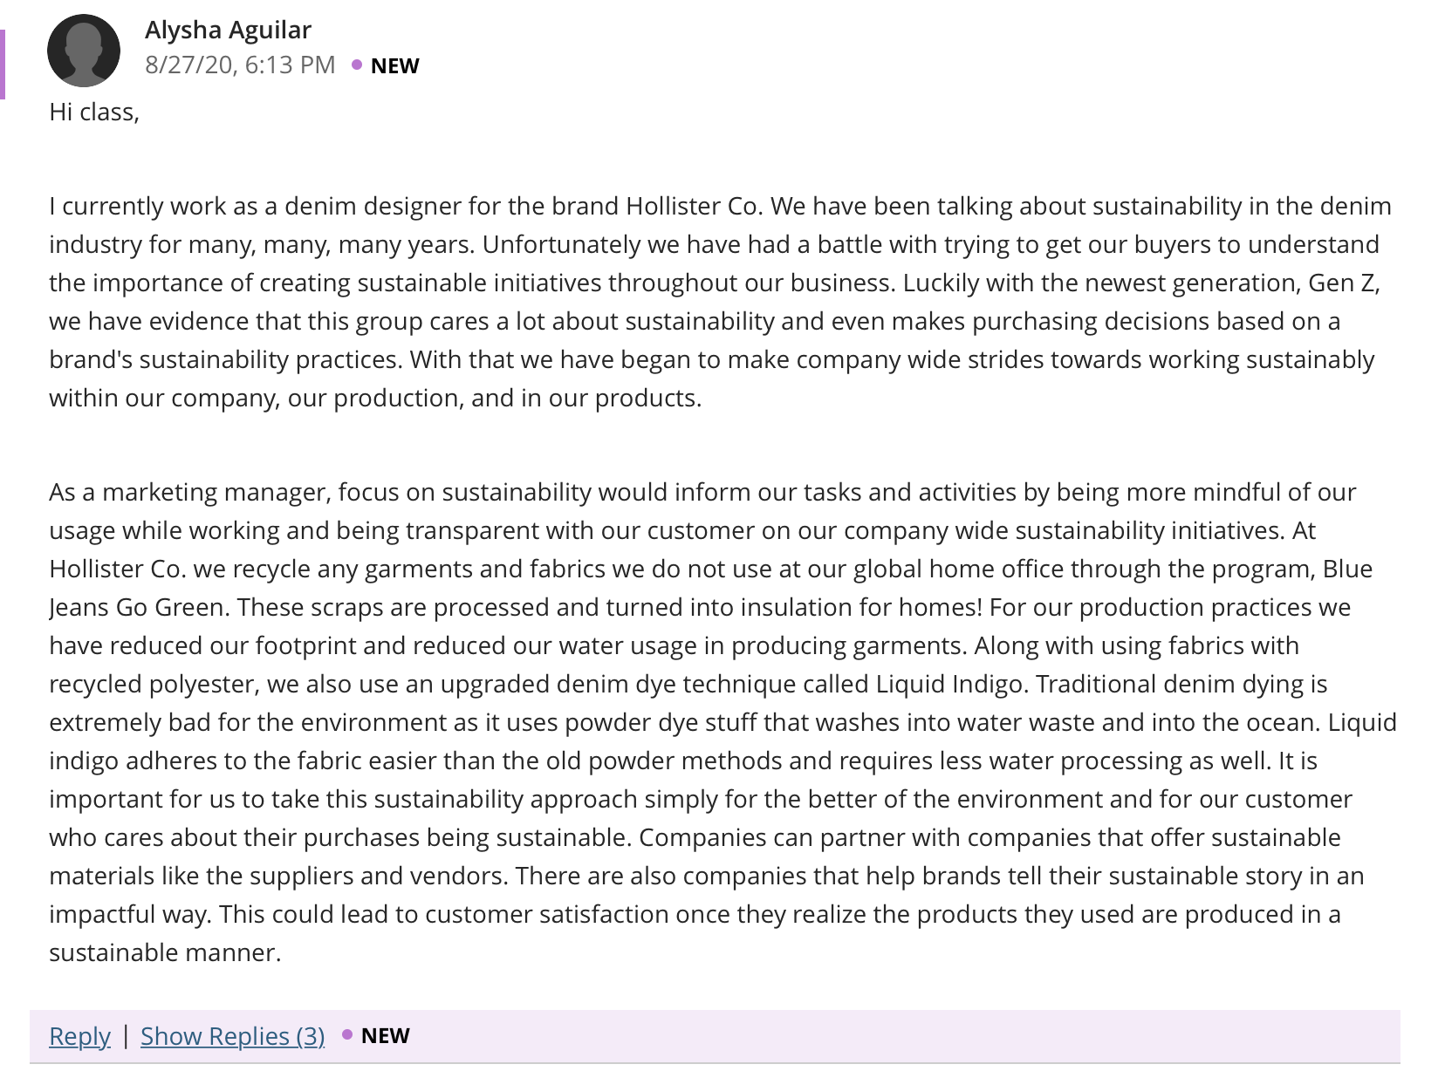This screenshot has width=1445, height=1071.
Task: Click the NEW badge in the footer bar
Action: (385, 1035)
